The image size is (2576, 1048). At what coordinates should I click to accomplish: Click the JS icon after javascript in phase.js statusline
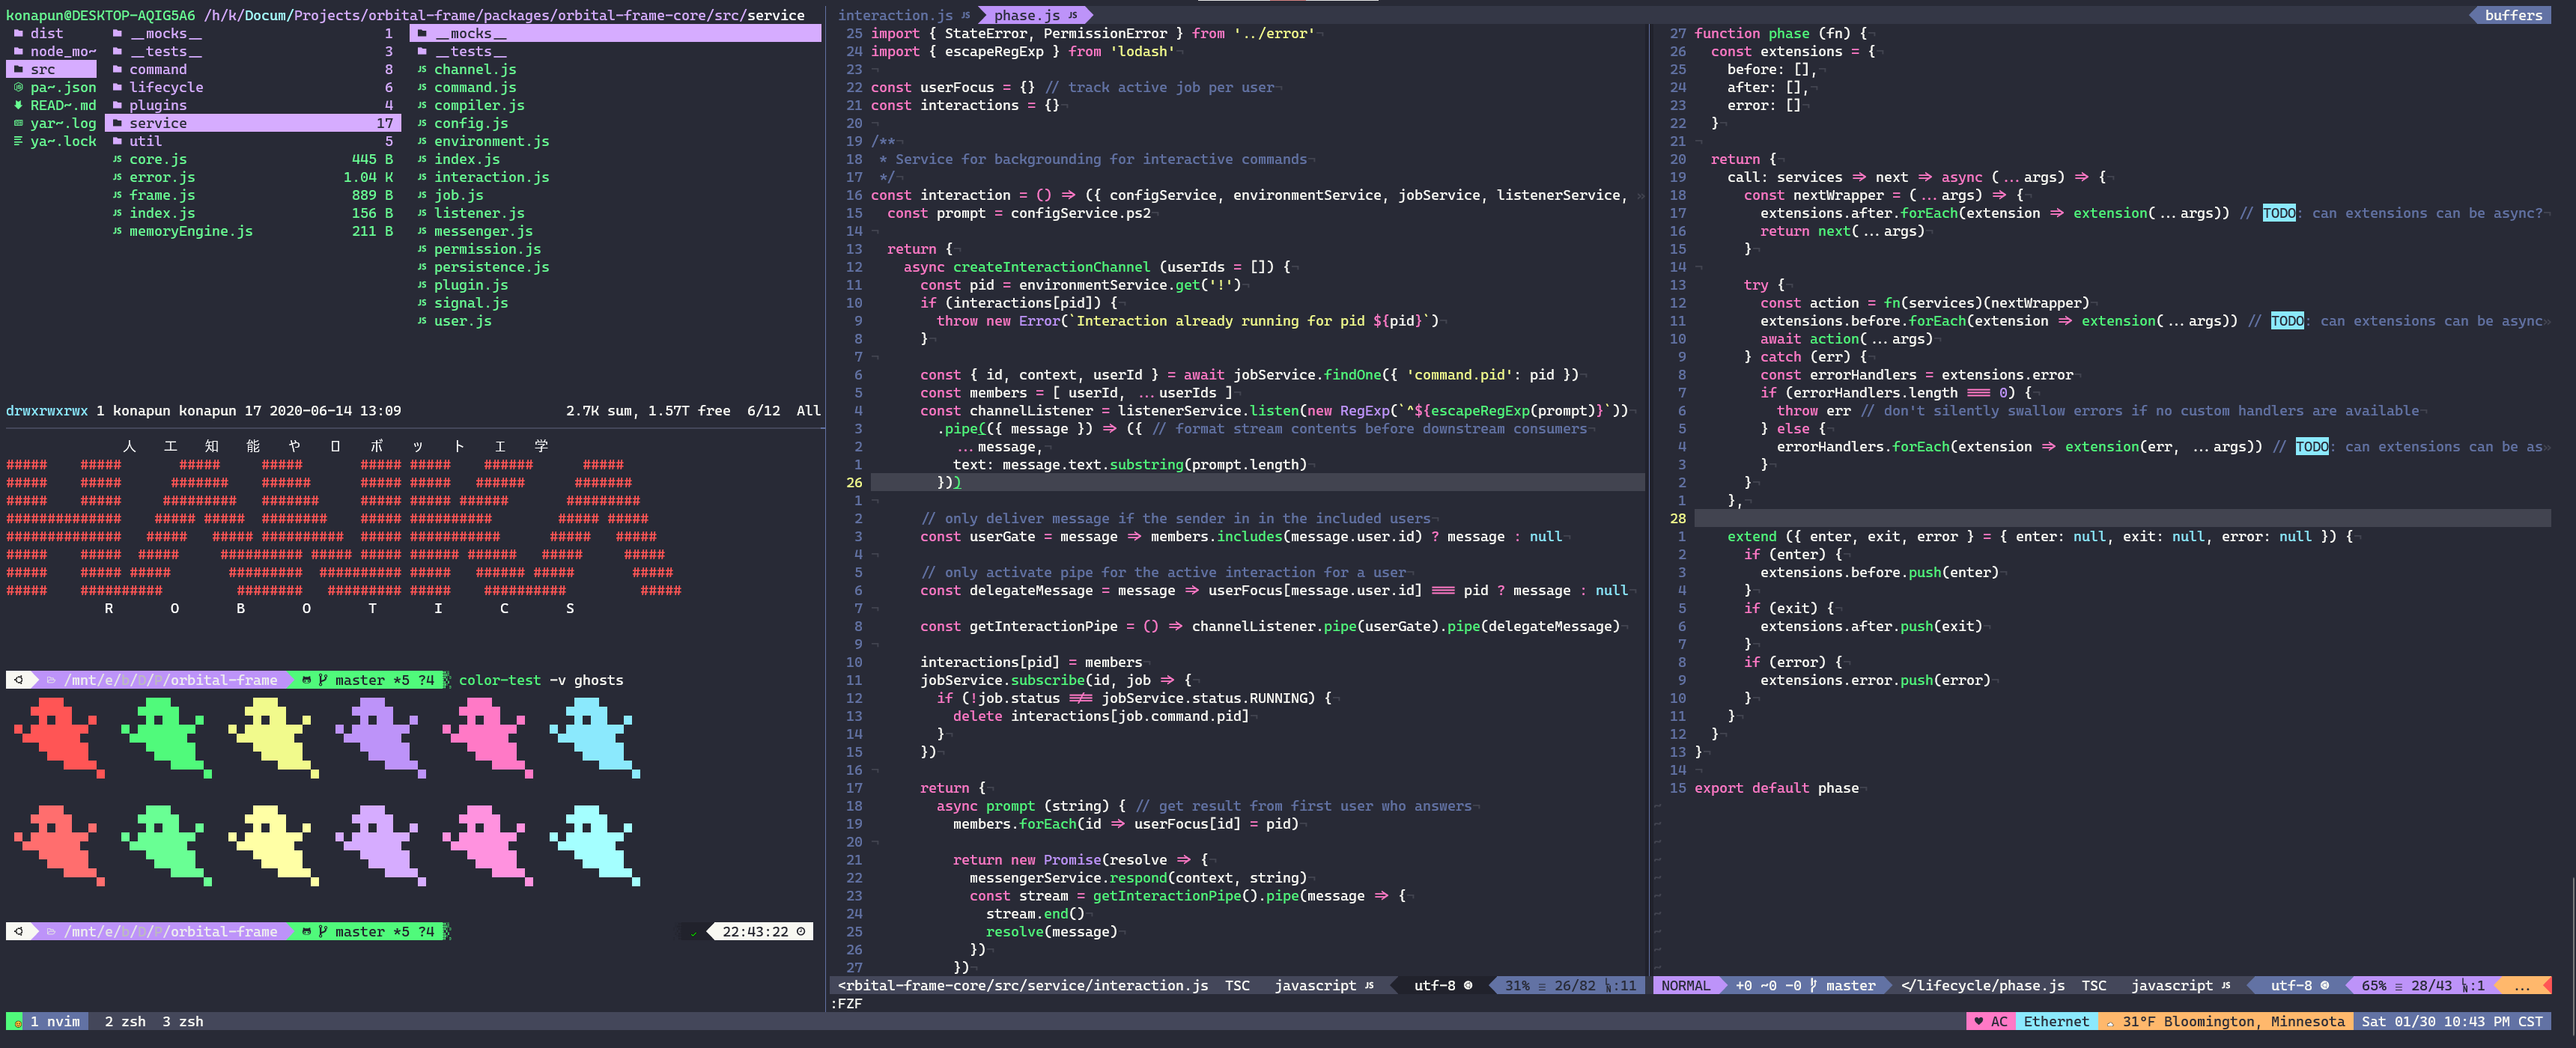2225,985
